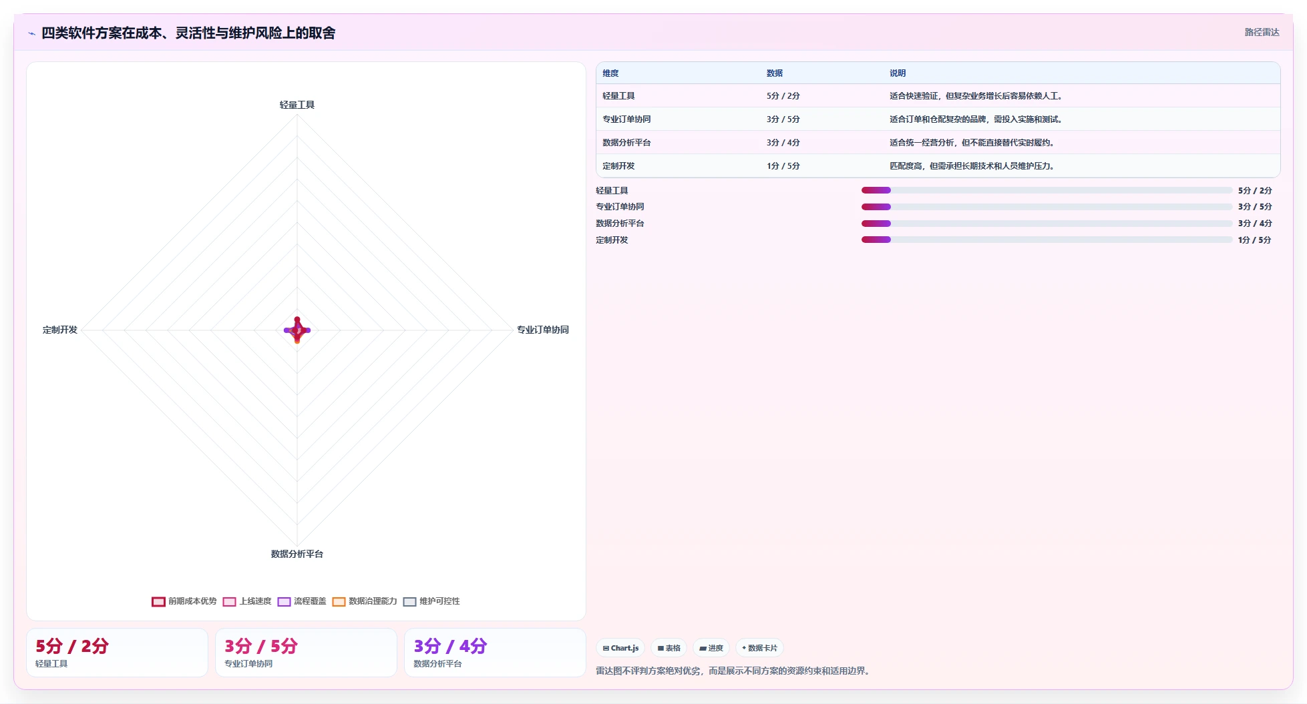This screenshot has width=1307, height=704.
Task: Click table value 5分 / 2分
Action: (x=783, y=96)
